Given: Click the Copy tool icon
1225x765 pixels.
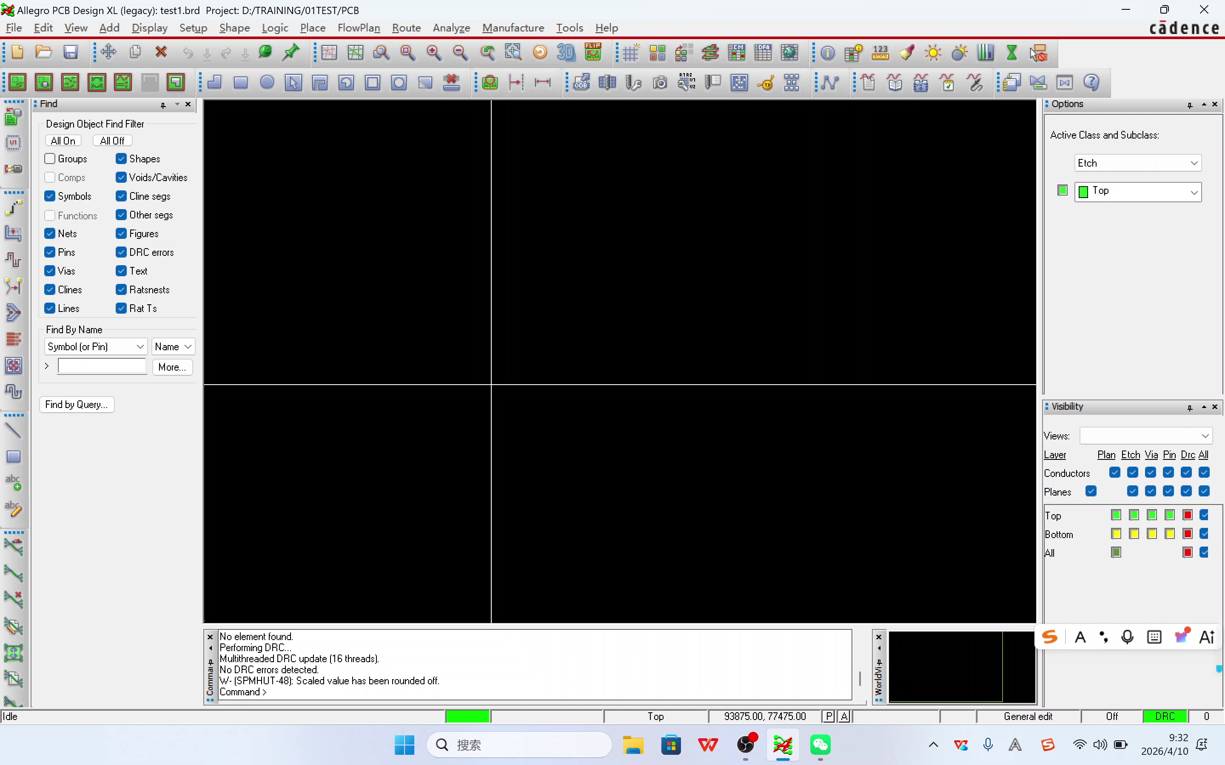Looking at the screenshot, I should [x=135, y=52].
